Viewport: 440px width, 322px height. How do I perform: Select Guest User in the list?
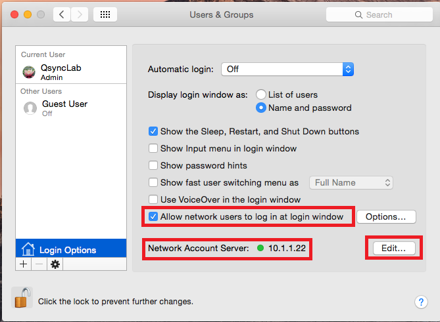point(71,108)
